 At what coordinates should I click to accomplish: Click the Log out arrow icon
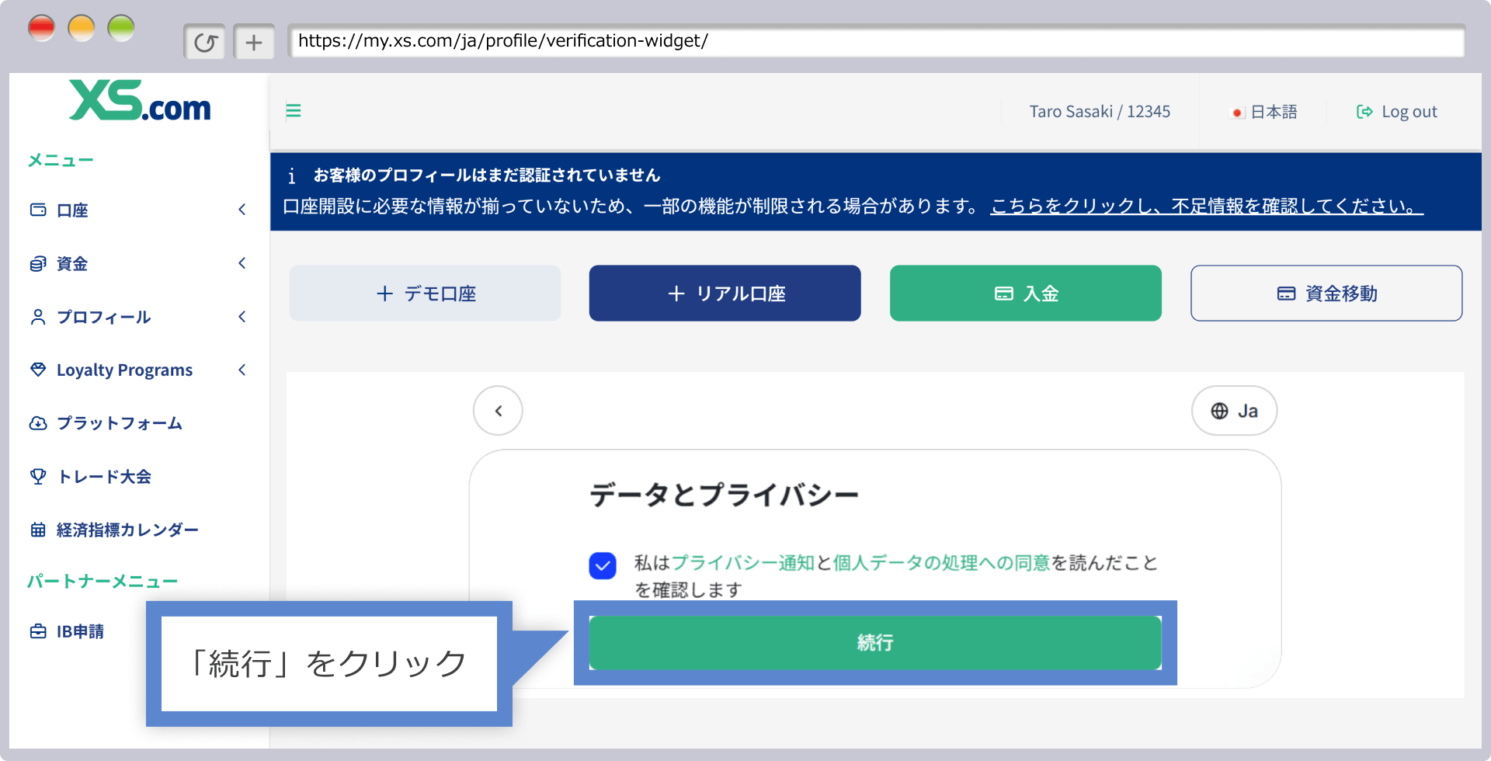[x=1364, y=112]
